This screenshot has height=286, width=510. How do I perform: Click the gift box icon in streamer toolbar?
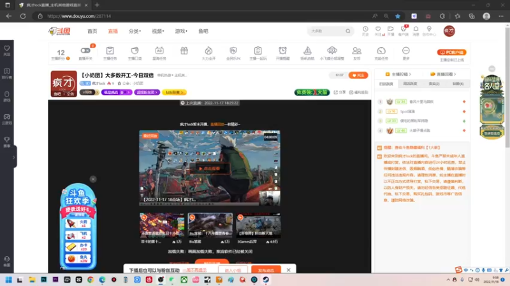(184, 51)
